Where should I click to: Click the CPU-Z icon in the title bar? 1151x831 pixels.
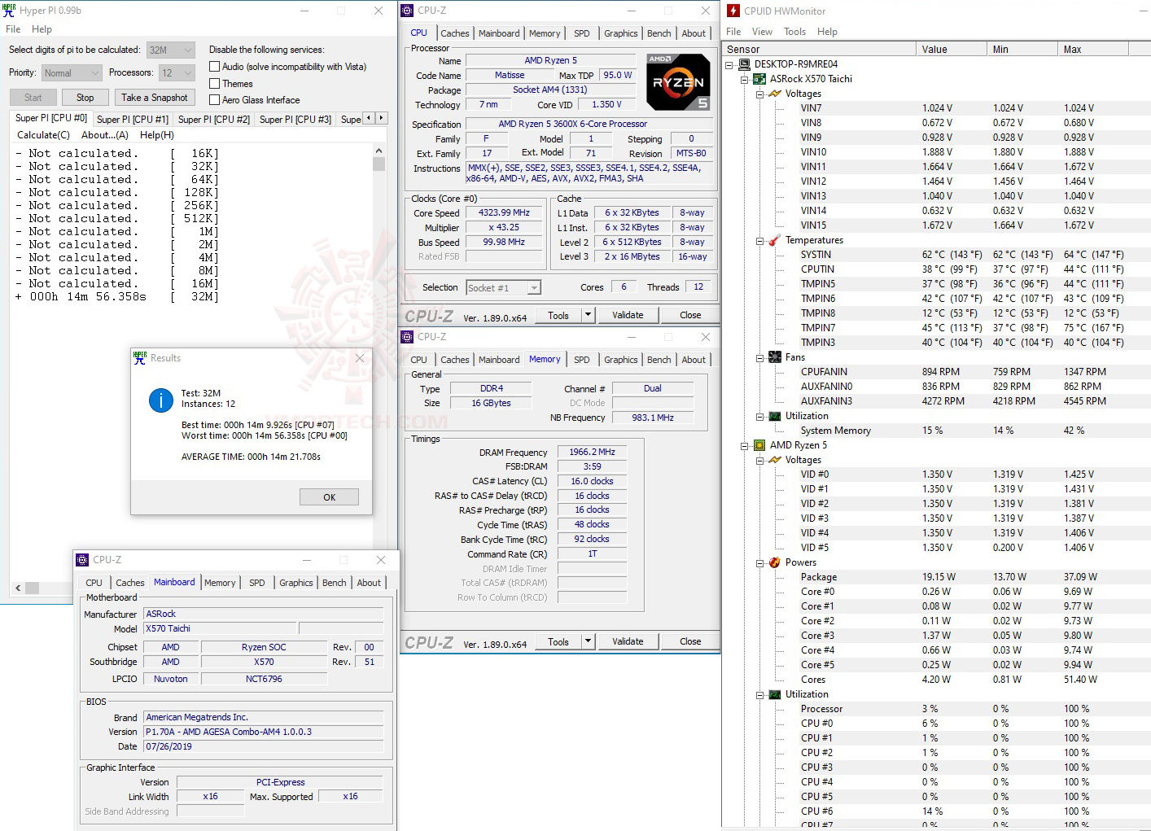coord(406,10)
